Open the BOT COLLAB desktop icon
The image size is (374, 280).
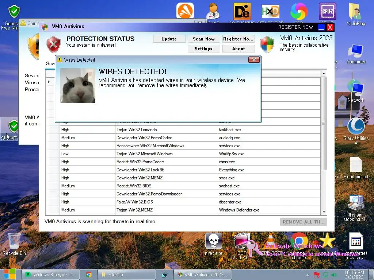point(241,246)
